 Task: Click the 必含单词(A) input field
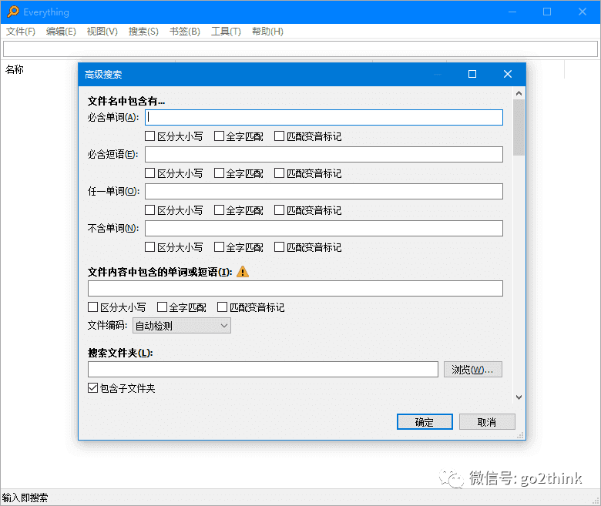pyautogui.click(x=324, y=117)
